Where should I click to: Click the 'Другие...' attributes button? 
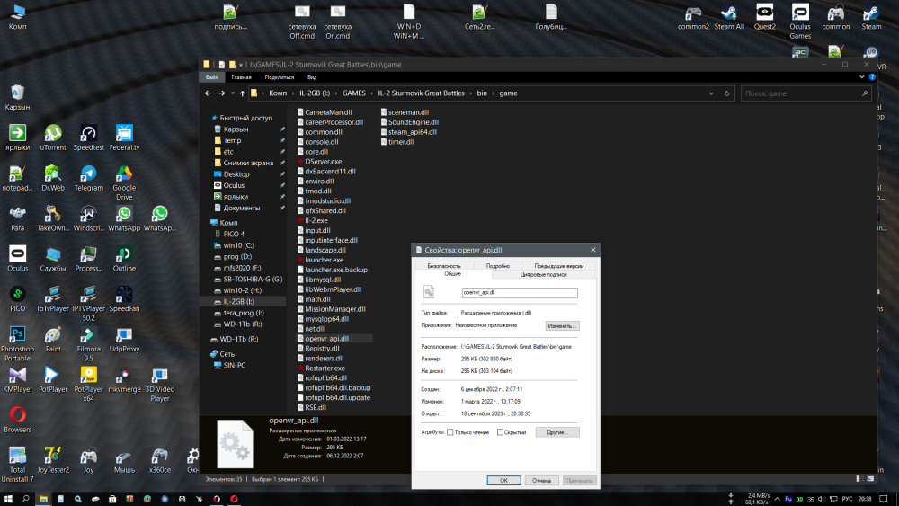coord(556,432)
